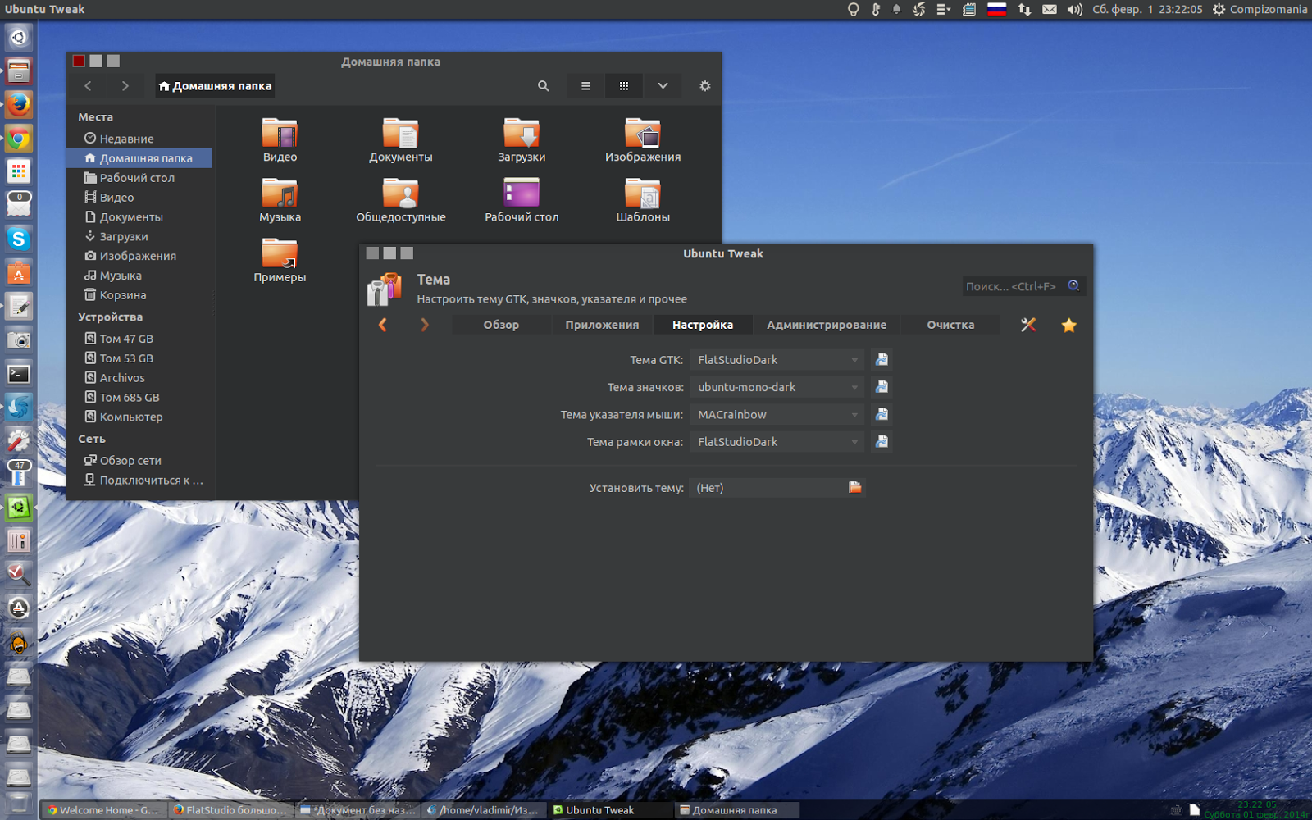Switch to Welcome Home taskbar window
This screenshot has width=1312, height=820.
pos(105,810)
